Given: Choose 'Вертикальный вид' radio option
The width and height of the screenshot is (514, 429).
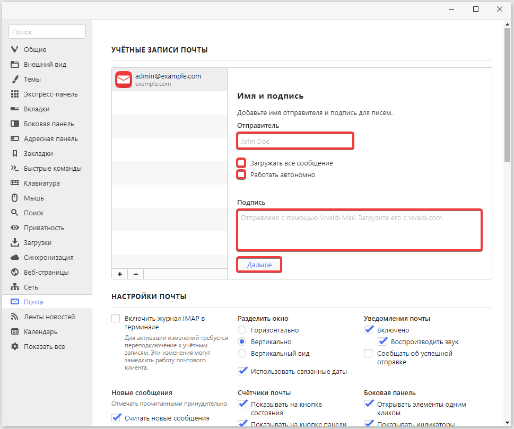Looking at the screenshot, I should (x=242, y=354).
